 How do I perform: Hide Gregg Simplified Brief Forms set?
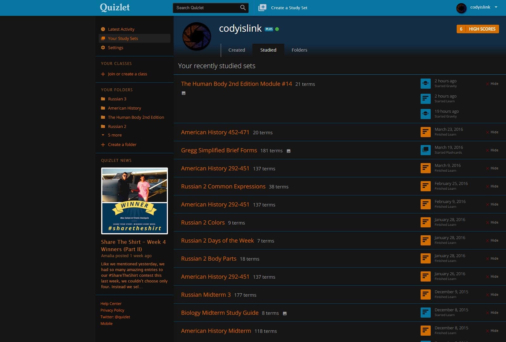pos(492,150)
